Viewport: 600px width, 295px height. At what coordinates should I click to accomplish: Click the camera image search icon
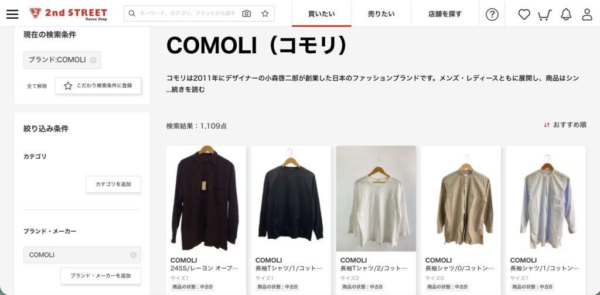tap(247, 14)
